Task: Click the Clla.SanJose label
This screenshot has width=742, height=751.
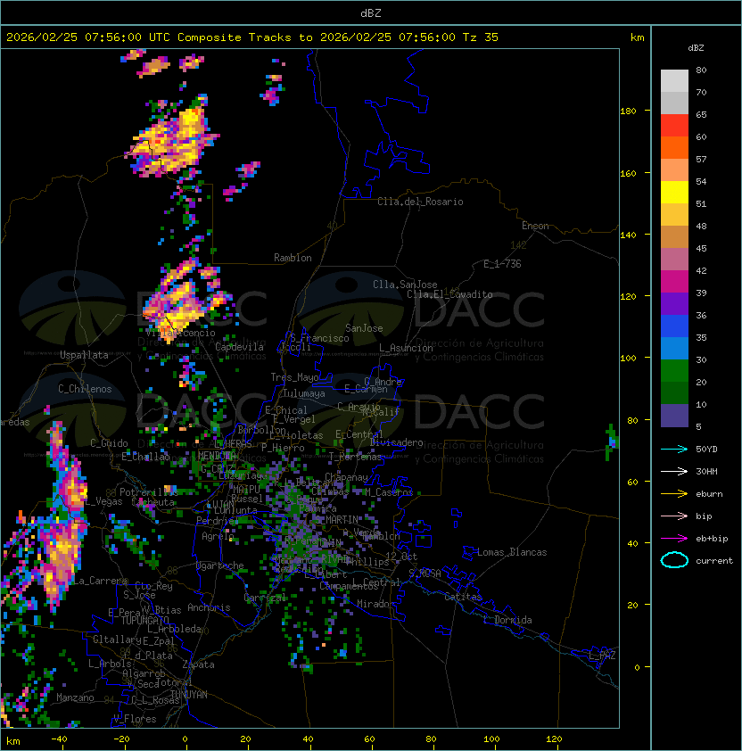Action: tap(405, 285)
